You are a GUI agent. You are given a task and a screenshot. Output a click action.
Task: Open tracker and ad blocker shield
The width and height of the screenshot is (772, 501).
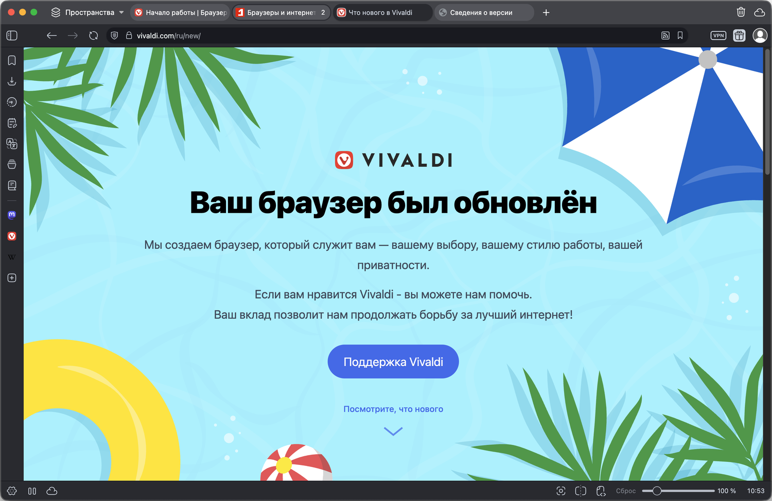pyautogui.click(x=115, y=36)
